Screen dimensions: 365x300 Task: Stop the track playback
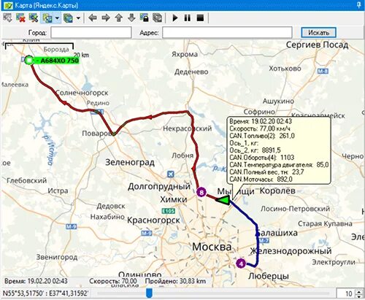tap(200, 18)
